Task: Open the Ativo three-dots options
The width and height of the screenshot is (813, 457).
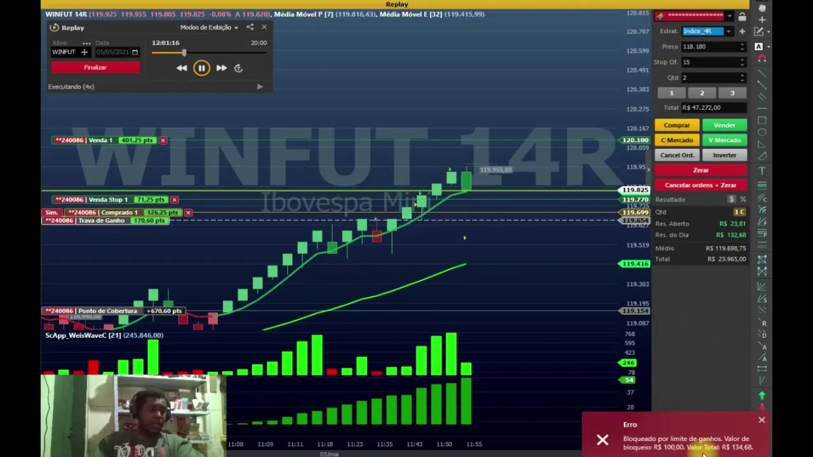Action: click(86, 43)
